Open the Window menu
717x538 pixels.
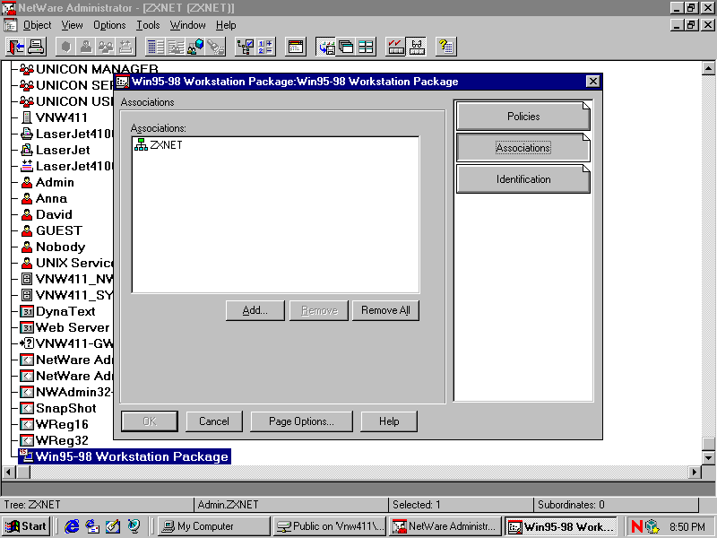click(187, 25)
